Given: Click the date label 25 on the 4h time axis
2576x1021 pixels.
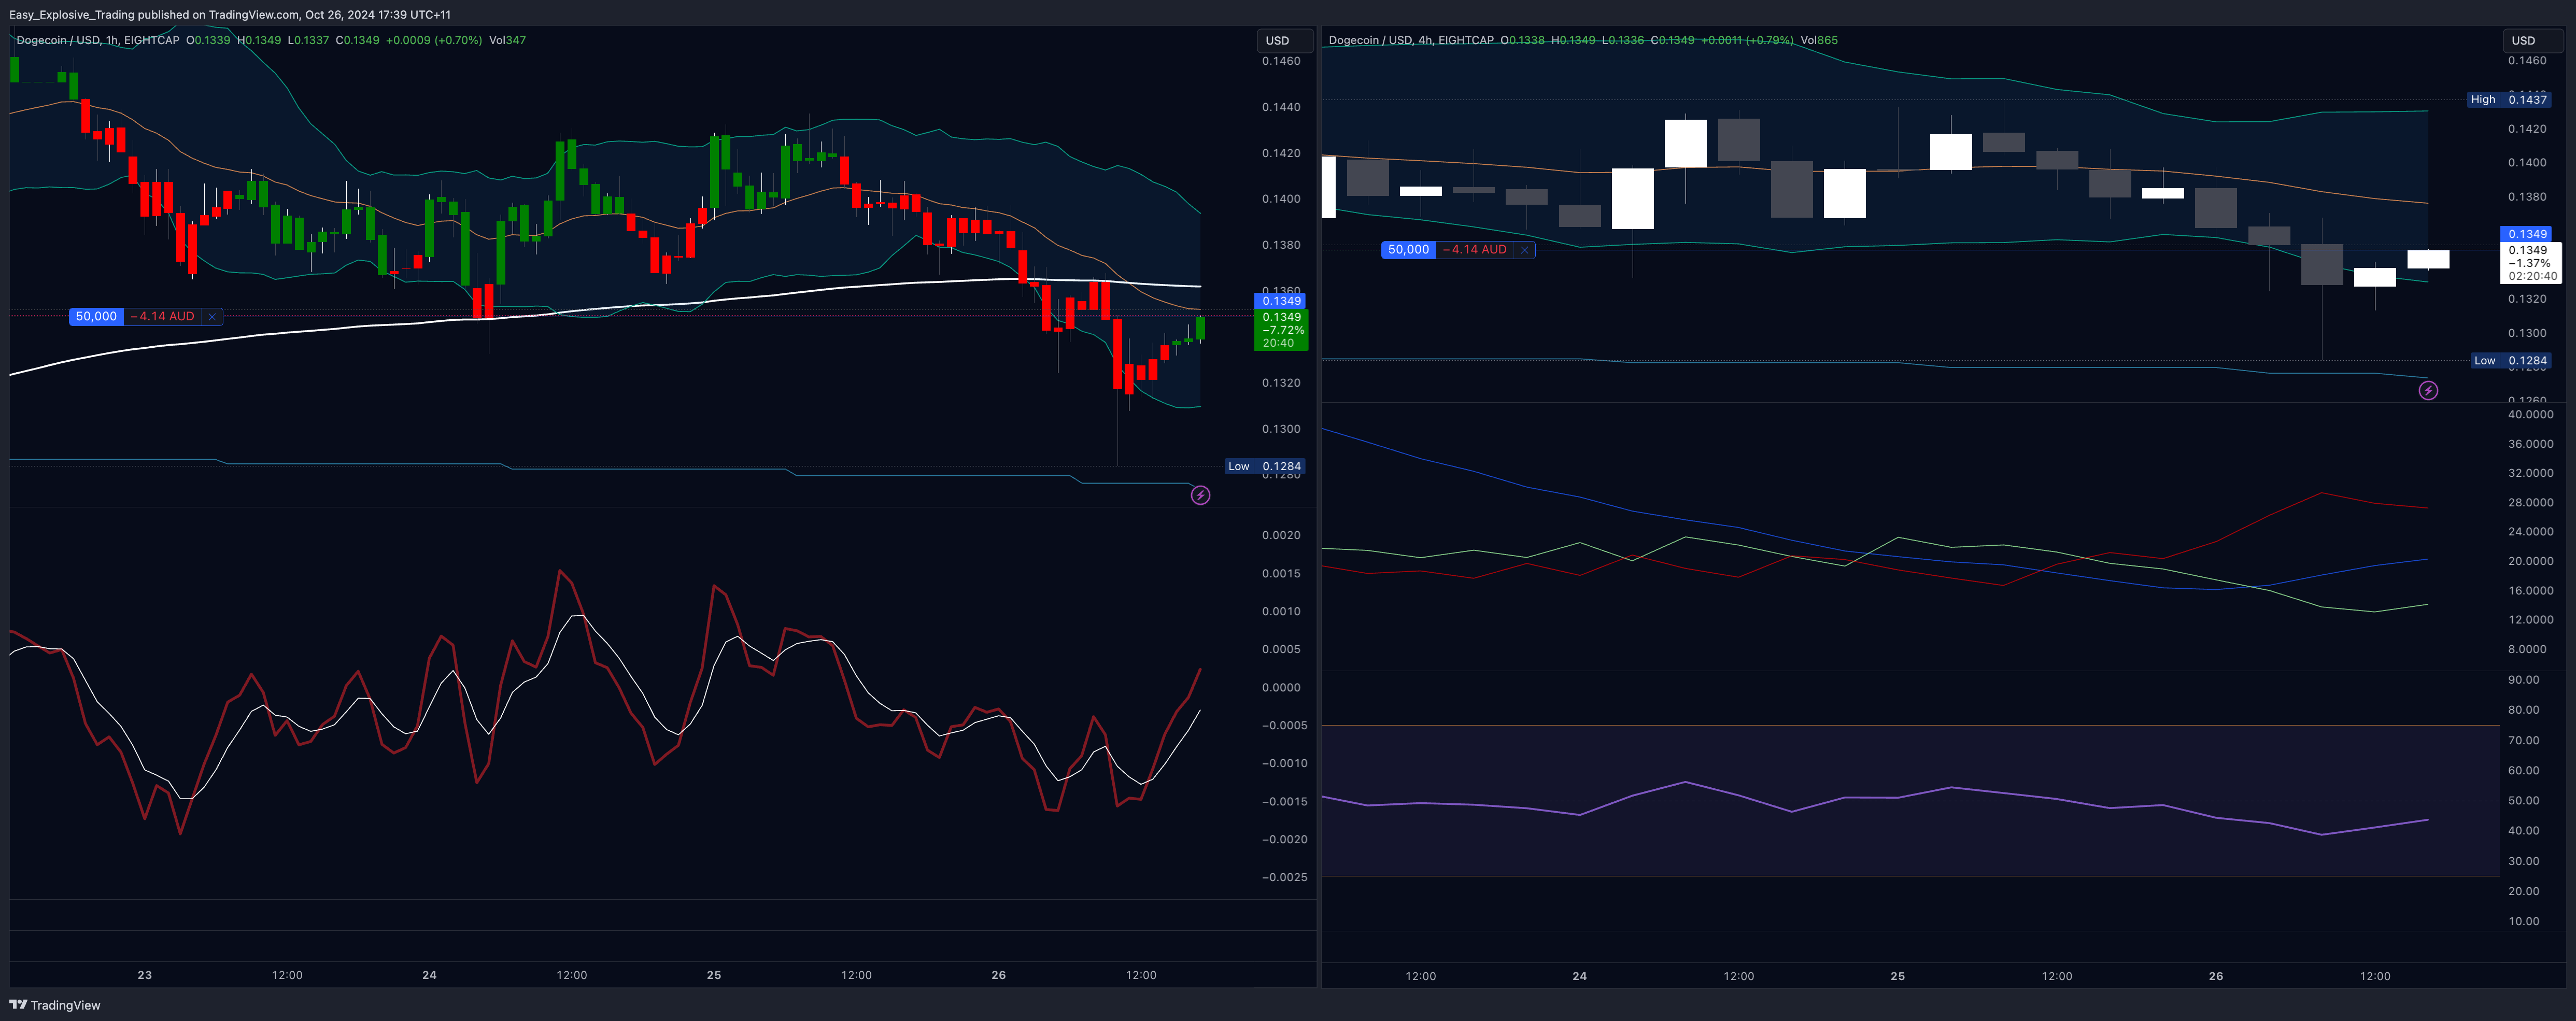Looking at the screenshot, I should coord(1897,976).
